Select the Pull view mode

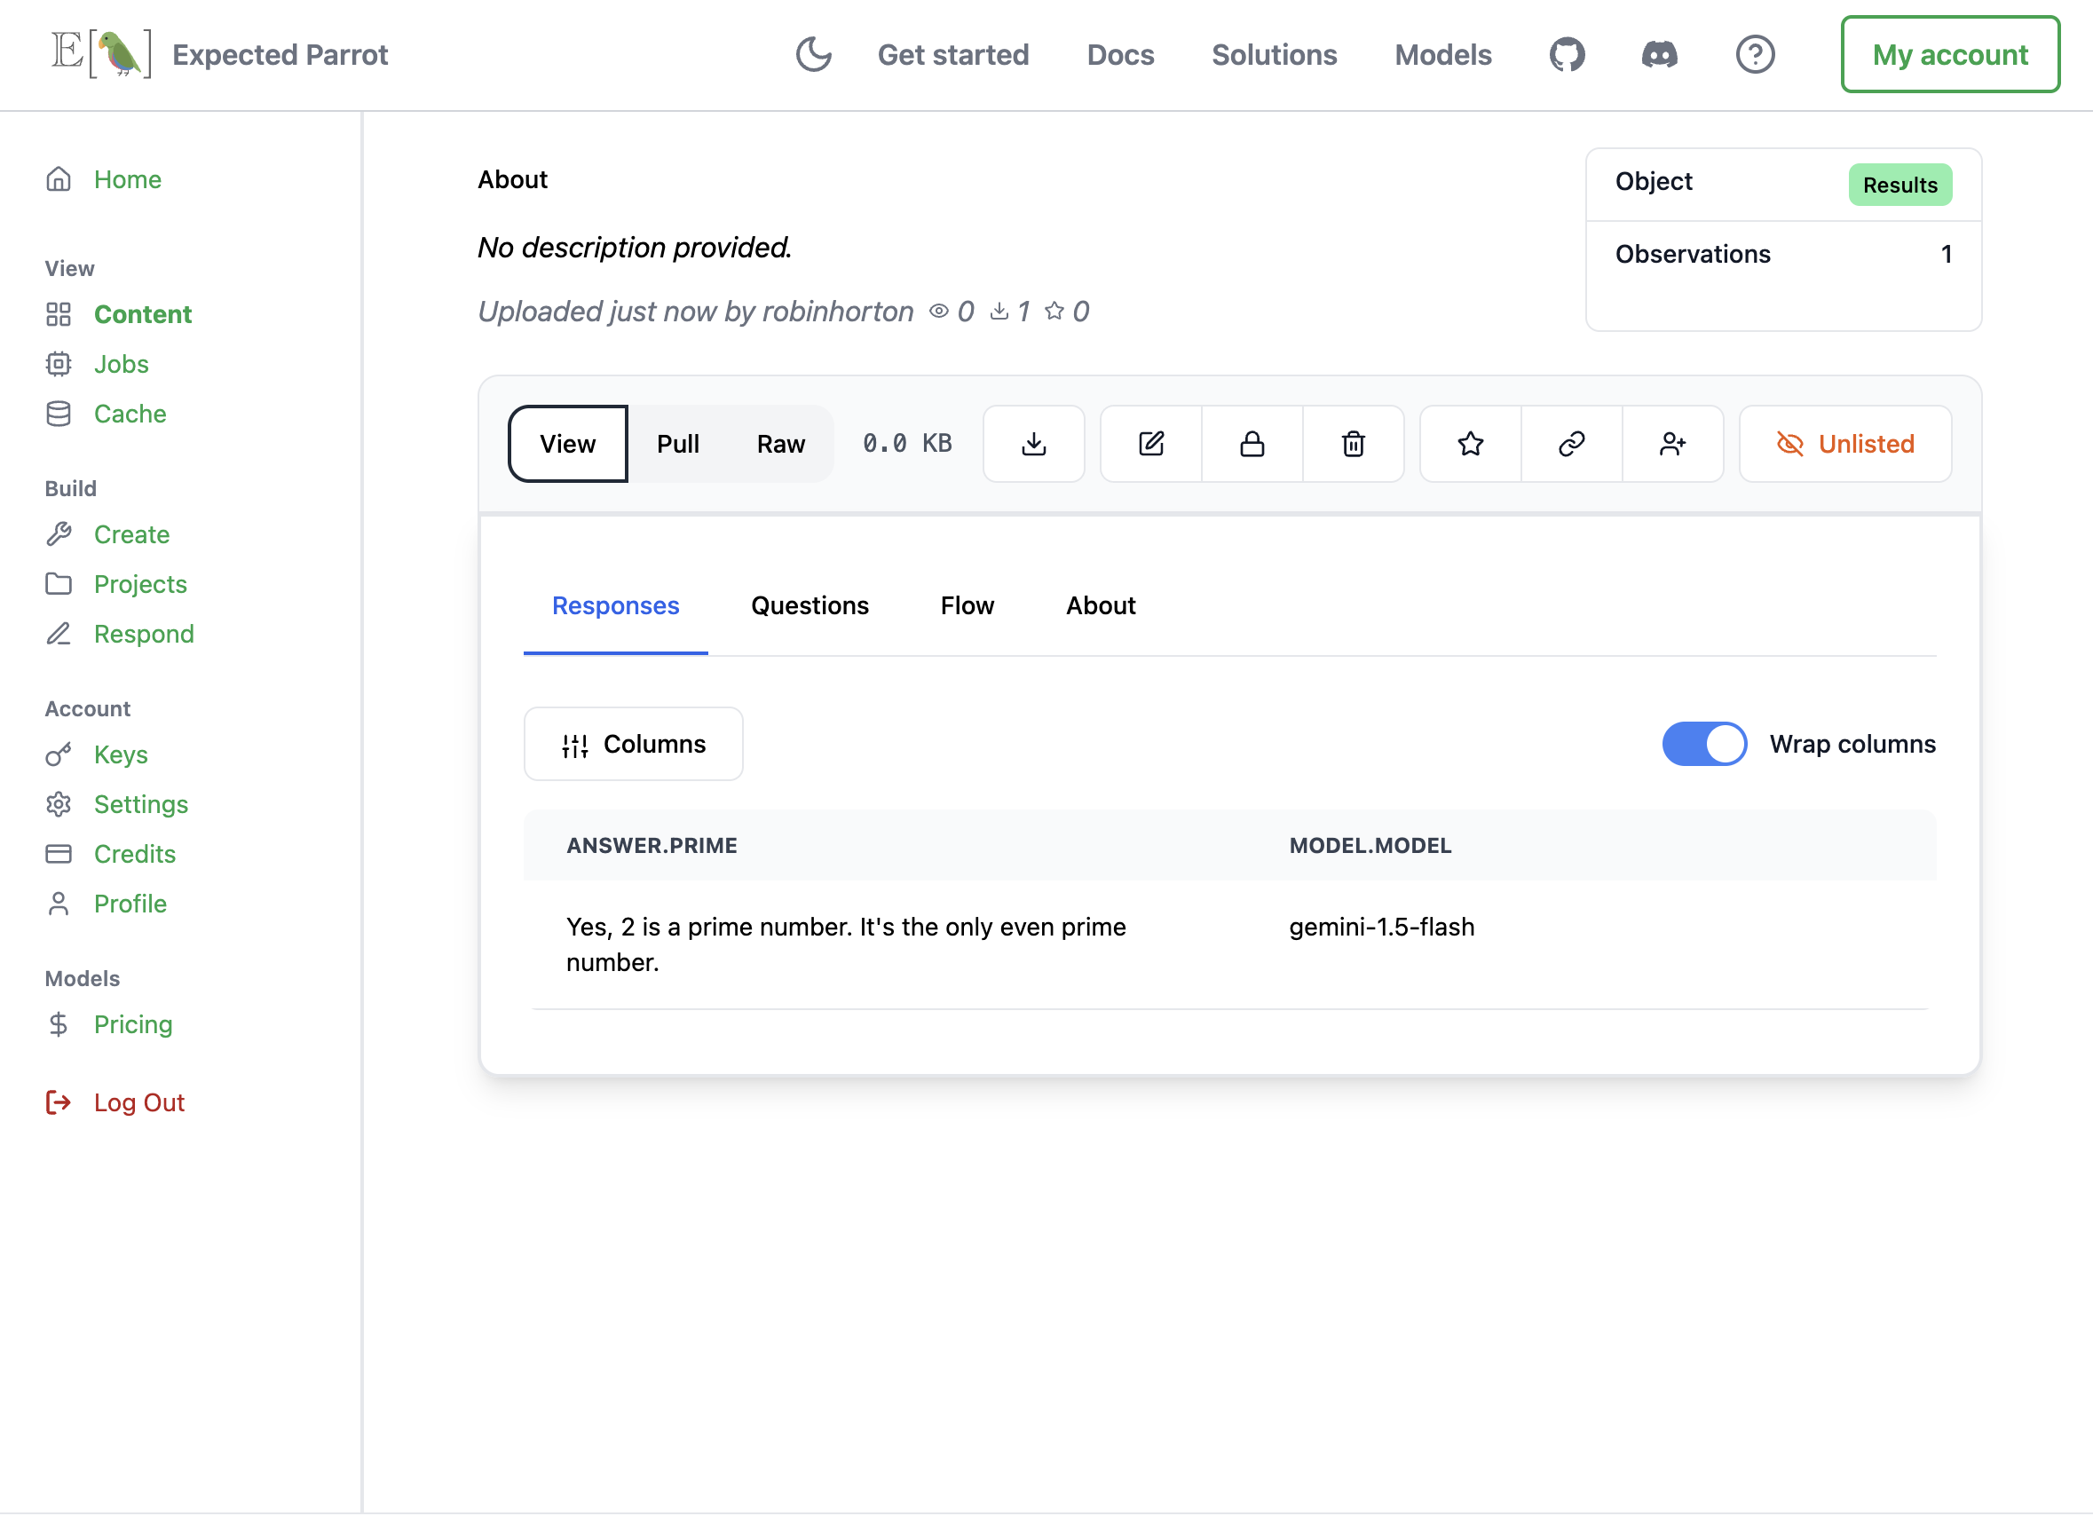click(677, 443)
